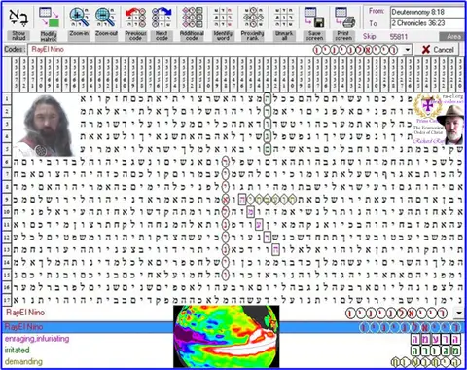The height and width of the screenshot is (370, 467).
Task: Open the Additional code icon
Action: [x=192, y=17]
